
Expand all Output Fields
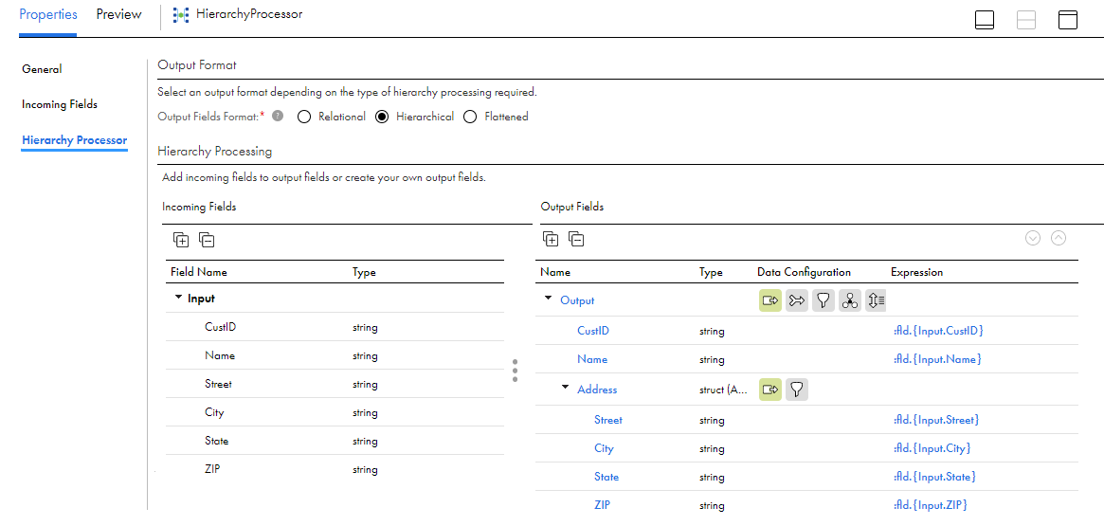click(551, 239)
